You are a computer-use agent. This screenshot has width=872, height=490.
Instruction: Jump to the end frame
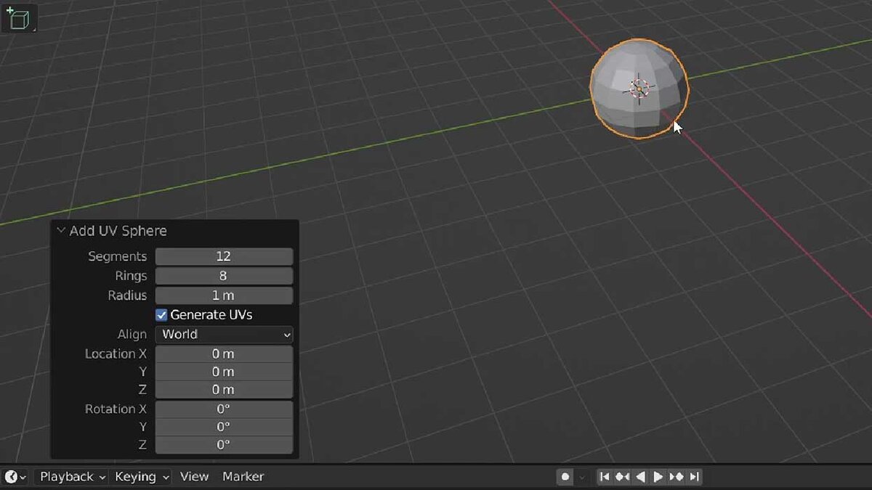point(694,477)
